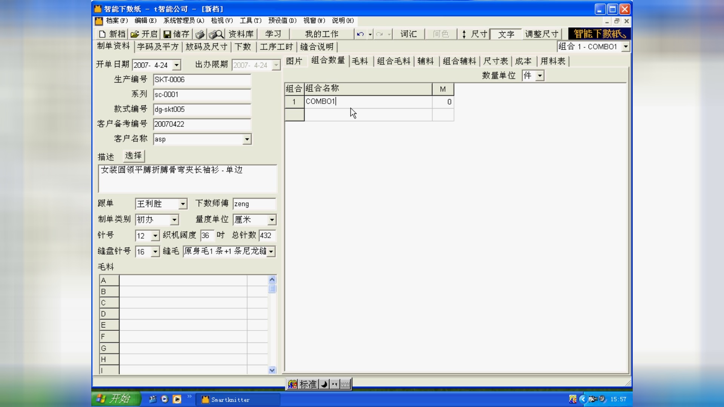Viewport: 724px width, 407px height.
Task: Open the 视窗(W) menu
Action: [314, 21]
